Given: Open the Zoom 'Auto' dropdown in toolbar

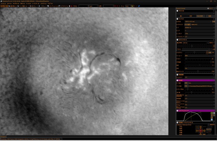Looking at the screenshot, I should (128, 6).
